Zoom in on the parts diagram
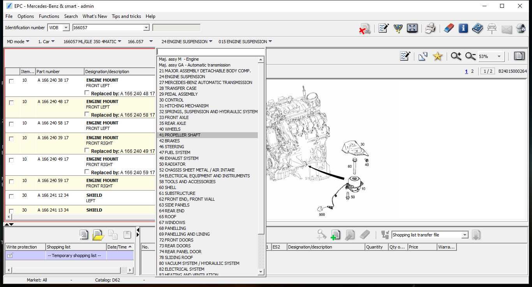The width and height of the screenshot is (532, 287). [x=456, y=56]
